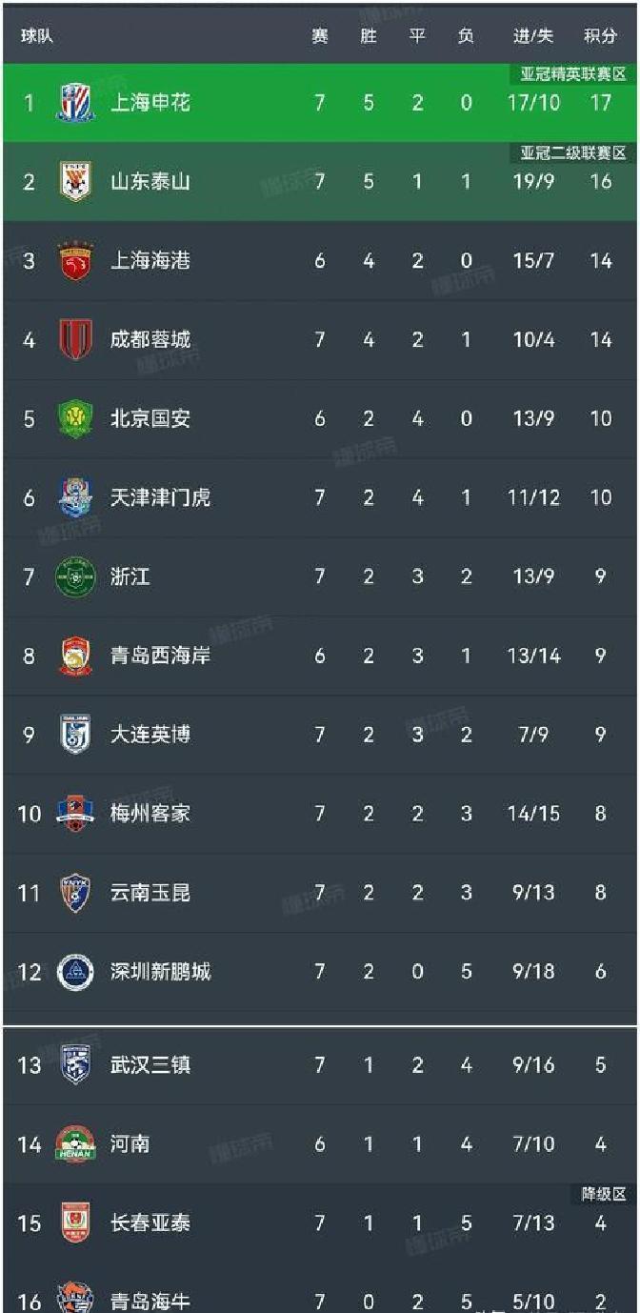This screenshot has height=1313, width=640.
Task: Click the Meizhou Hakka (梅州客家) logo
Action: pos(76,814)
